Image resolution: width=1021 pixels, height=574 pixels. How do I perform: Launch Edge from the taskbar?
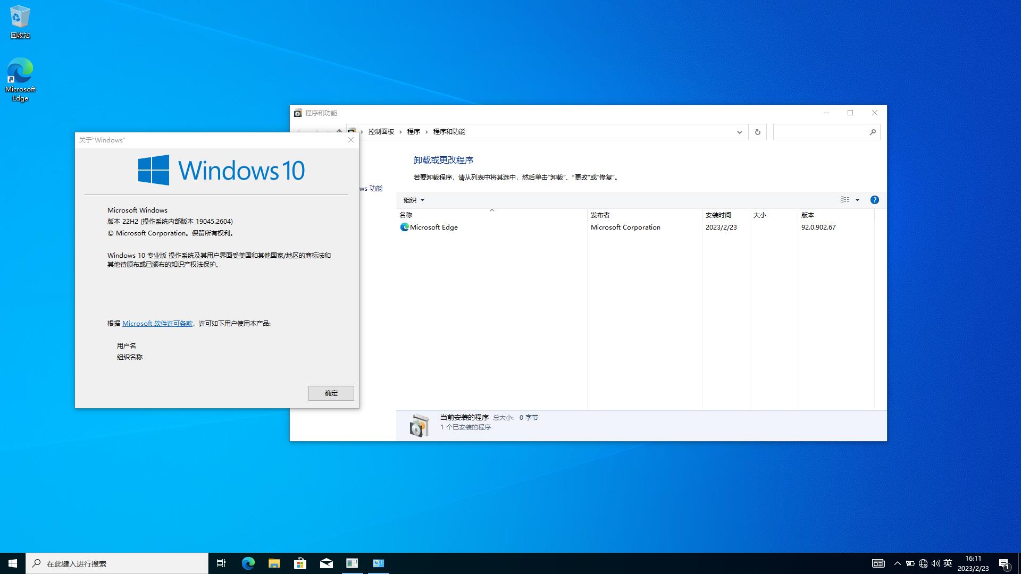248,563
